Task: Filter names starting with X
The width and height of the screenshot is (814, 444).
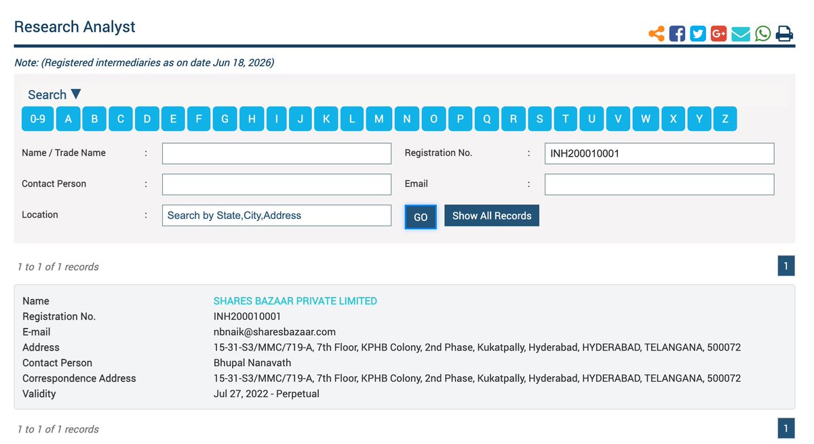Action: tap(673, 119)
